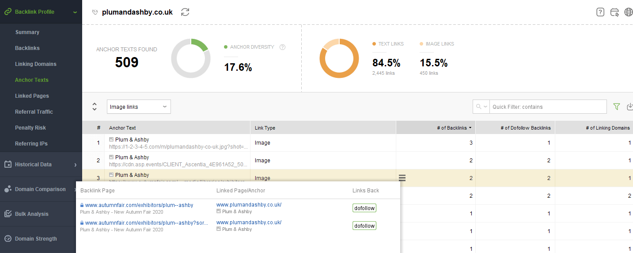This screenshot has height=253, width=633.
Task: Click the collapse/expand arrows by filter
Action: (x=94, y=107)
